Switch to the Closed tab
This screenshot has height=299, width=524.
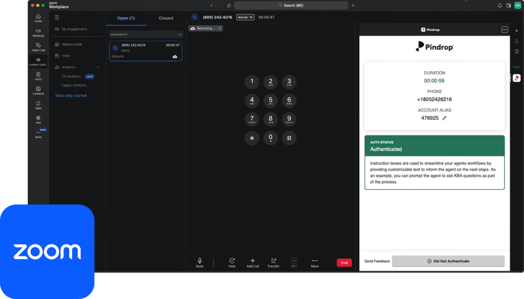coord(166,18)
